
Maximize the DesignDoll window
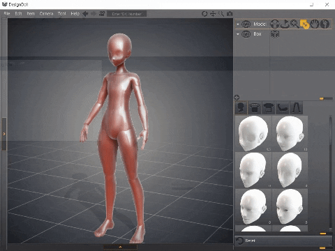tap(312, 4)
